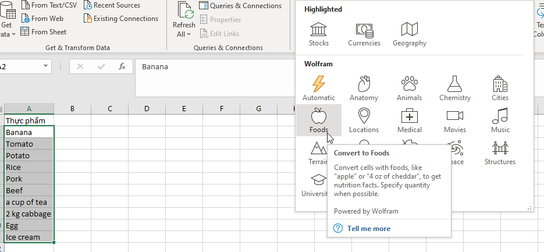Select column A header
This screenshot has width=544, height=252.
pos(29,109)
